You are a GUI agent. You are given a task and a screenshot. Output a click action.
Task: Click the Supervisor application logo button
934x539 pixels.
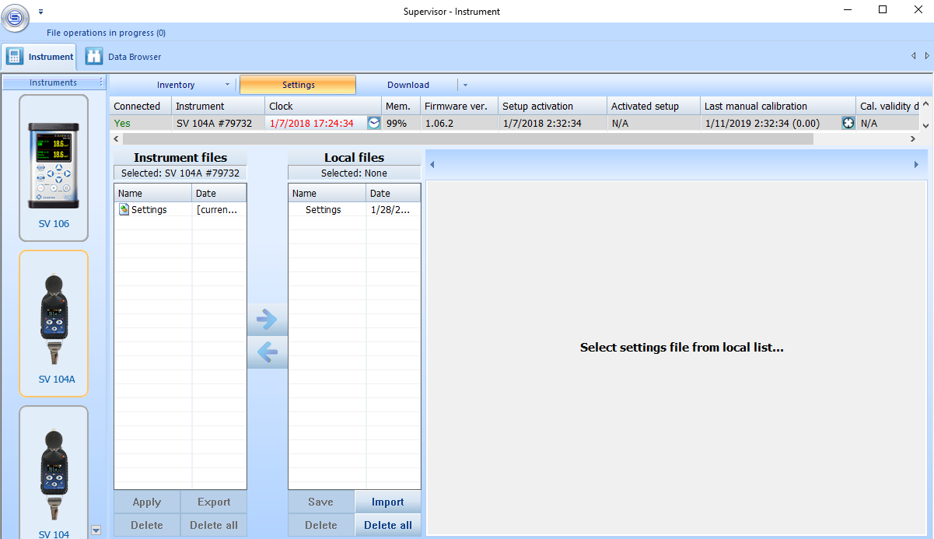point(15,17)
